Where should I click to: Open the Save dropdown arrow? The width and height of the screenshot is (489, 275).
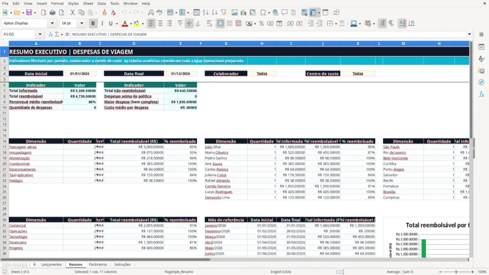point(35,13)
